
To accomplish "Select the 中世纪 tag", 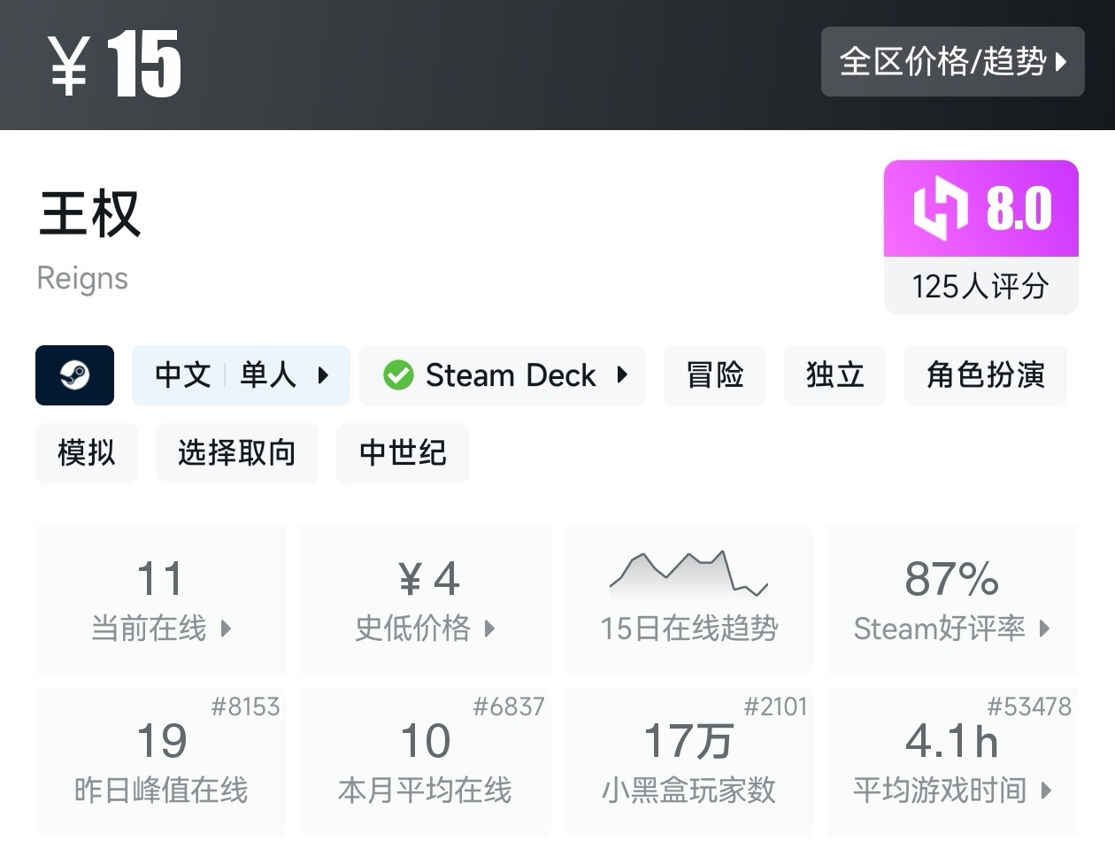I will [402, 453].
